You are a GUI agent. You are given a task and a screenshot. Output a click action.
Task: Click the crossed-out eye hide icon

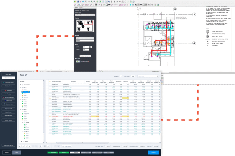click(136, 5)
